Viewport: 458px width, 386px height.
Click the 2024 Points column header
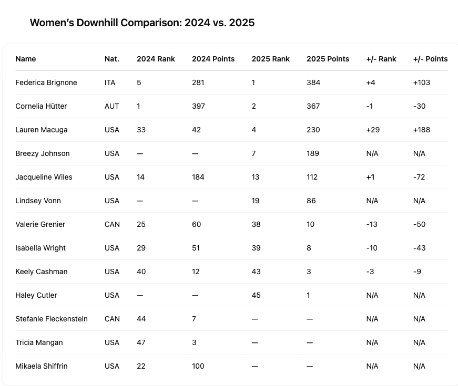[x=213, y=59]
